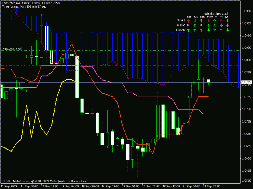Click the 1.0655 price axis label
This screenshot has width=253, height=189.
click(247, 146)
